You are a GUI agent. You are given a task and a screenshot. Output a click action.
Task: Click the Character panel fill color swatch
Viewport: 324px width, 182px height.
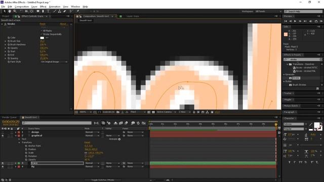pos(317,125)
